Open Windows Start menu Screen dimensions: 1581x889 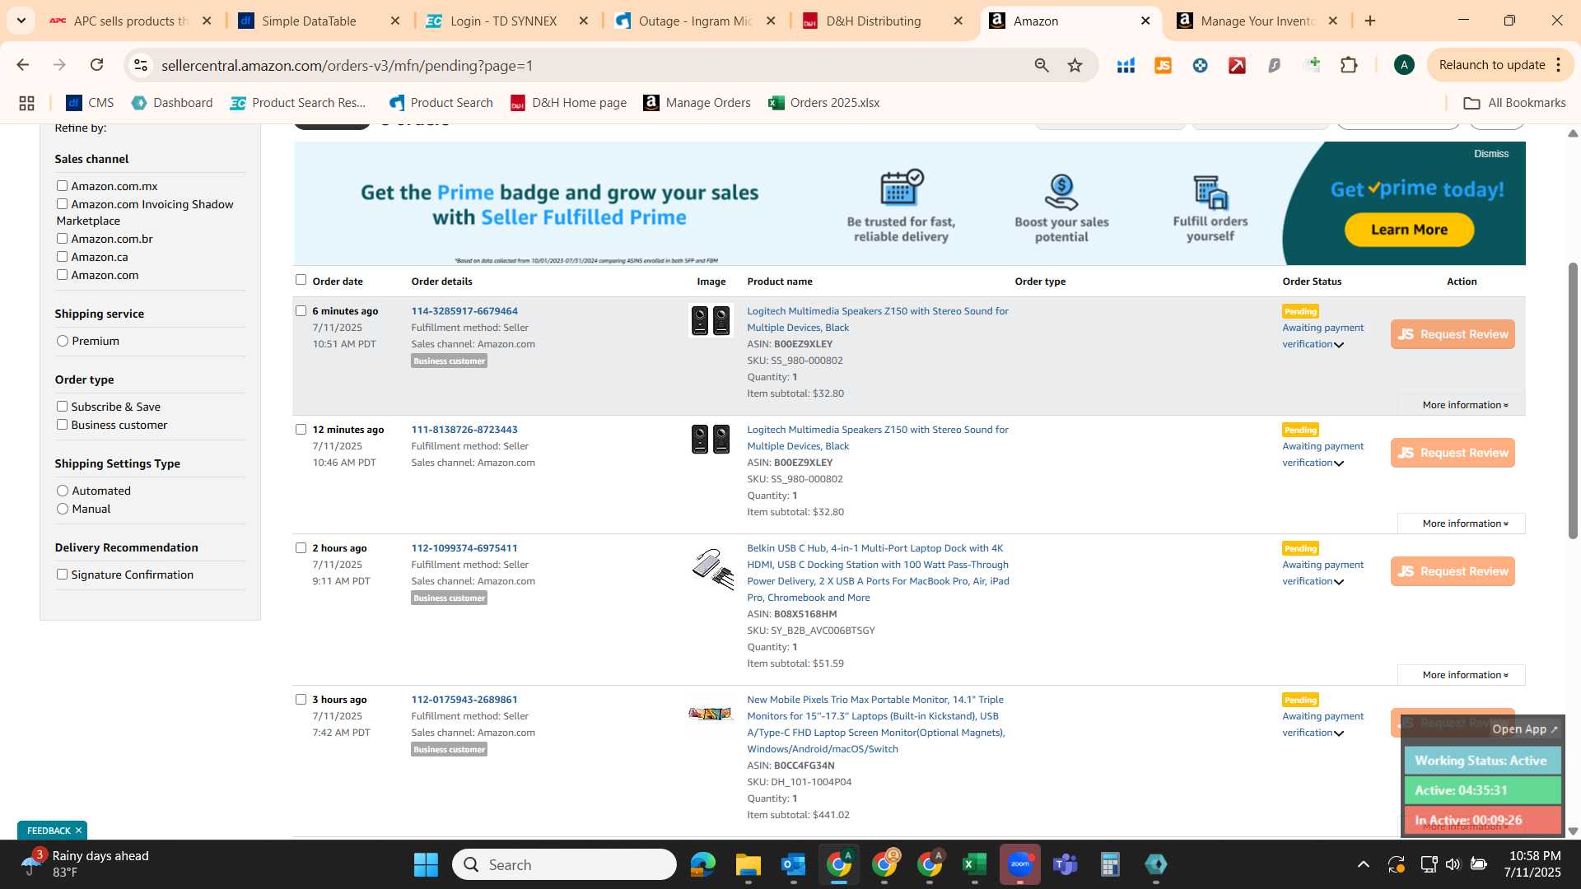[426, 864]
